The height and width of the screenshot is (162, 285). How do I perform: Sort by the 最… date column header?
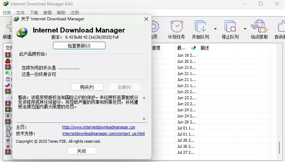tap(187, 48)
